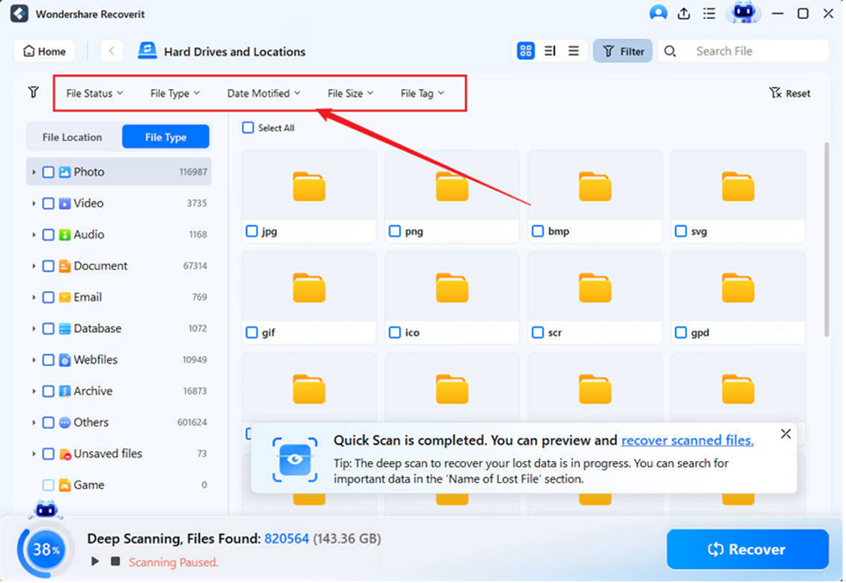Select the Webfiles category row
846x583 pixels.
(119, 360)
